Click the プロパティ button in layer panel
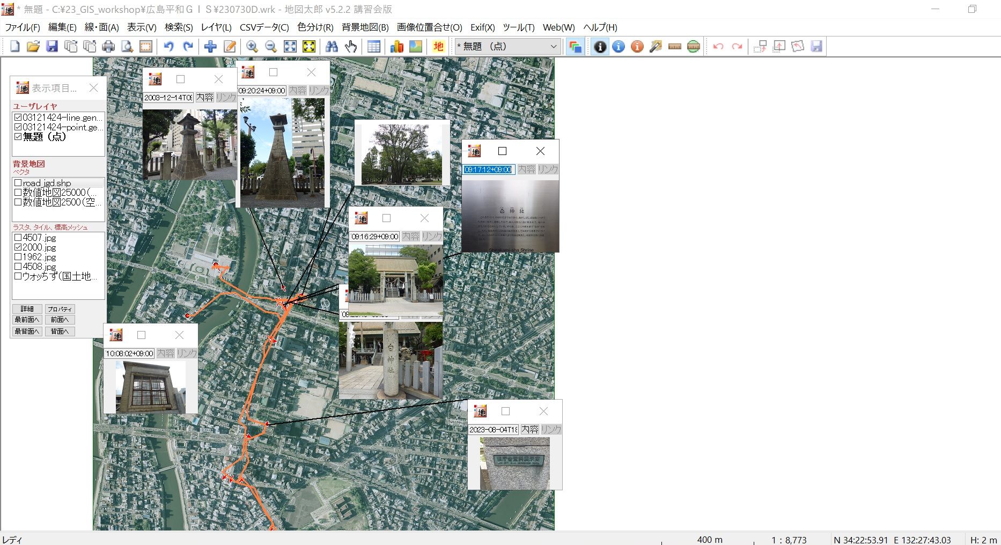Viewport: 1001px width, 545px height. 60,309
